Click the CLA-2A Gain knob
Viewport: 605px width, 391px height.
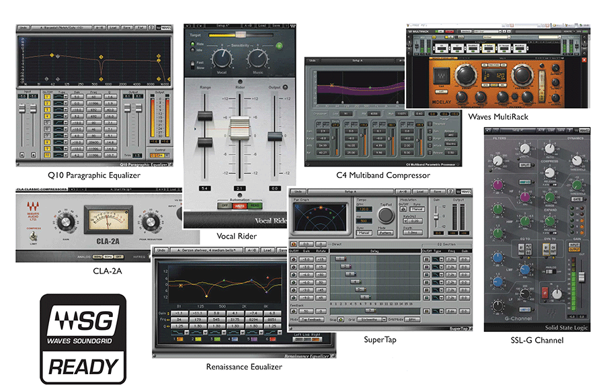[x=66, y=222]
